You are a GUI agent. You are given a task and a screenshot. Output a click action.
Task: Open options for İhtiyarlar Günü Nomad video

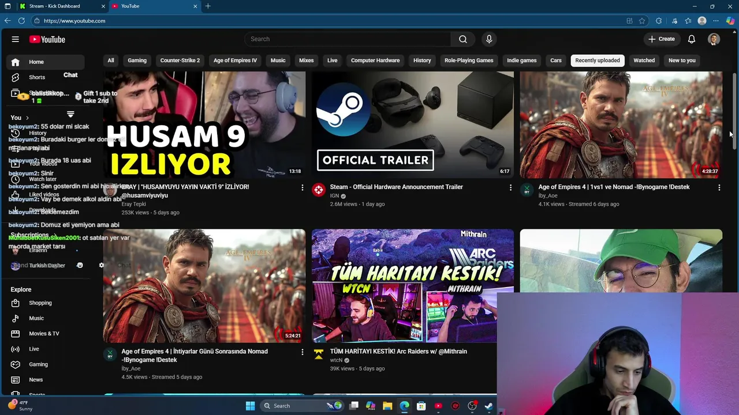(302, 352)
